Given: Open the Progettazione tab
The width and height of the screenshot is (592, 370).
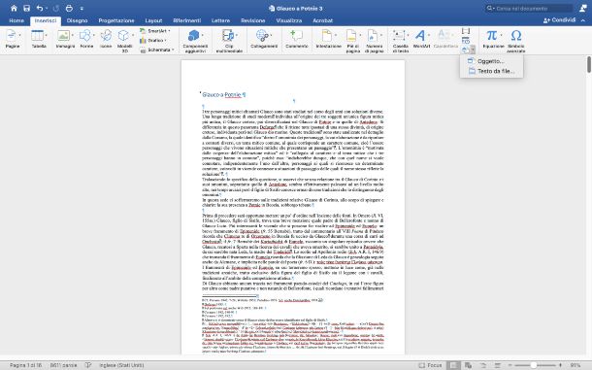Looking at the screenshot, I should [116, 20].
